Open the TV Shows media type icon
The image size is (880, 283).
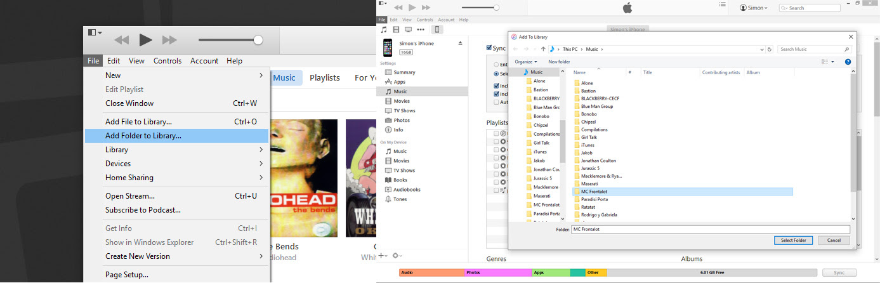408,29
